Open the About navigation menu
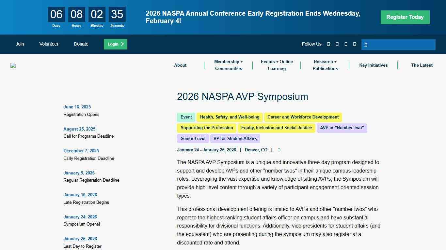The width and height of the screenshot is (446, 250). pos(180,65)
